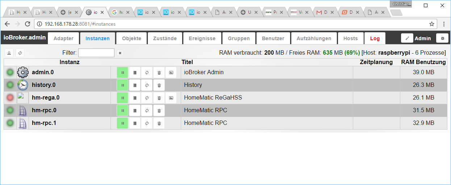Click the Filter text input
The image size is (451, 185).
96,53
